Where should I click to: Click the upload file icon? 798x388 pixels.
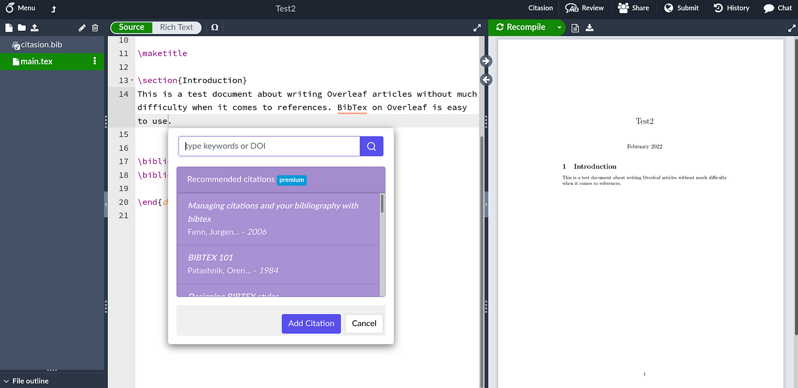(x=34, y=27)
